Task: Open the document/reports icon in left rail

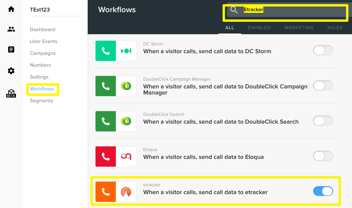Action: (x=11, y=49)
